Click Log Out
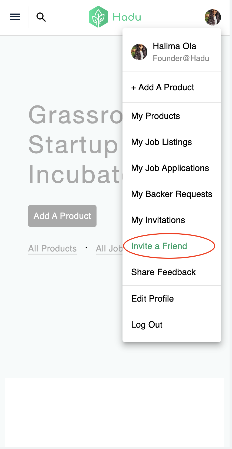 pyautogui.click(x=147, y=325)
